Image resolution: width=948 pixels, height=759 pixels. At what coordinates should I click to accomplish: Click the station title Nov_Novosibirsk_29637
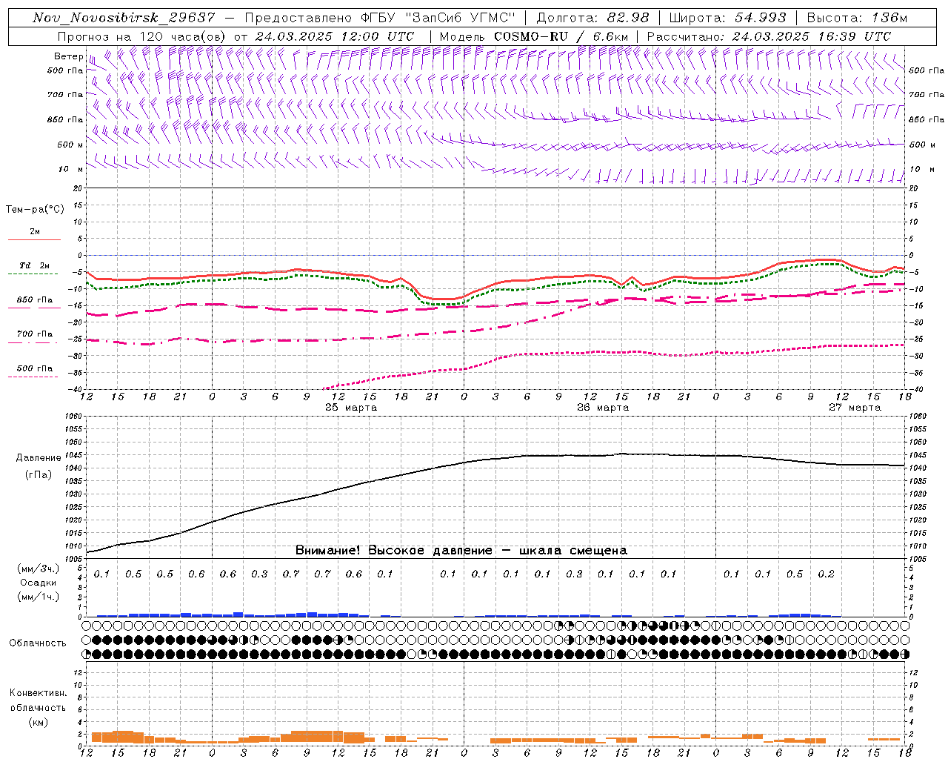(x=124, y=18)
